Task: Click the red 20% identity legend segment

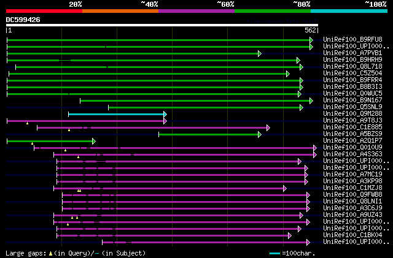Action: pos(44,11)
